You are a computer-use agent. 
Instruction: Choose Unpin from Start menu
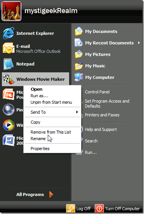point(51,102)
